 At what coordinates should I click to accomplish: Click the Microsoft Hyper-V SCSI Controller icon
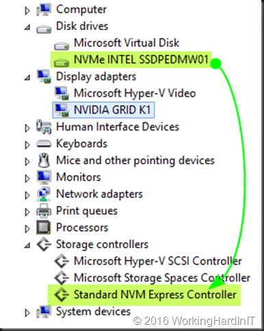tap(62, 261)
